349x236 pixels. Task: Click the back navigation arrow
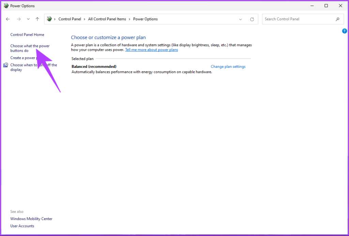8,19
